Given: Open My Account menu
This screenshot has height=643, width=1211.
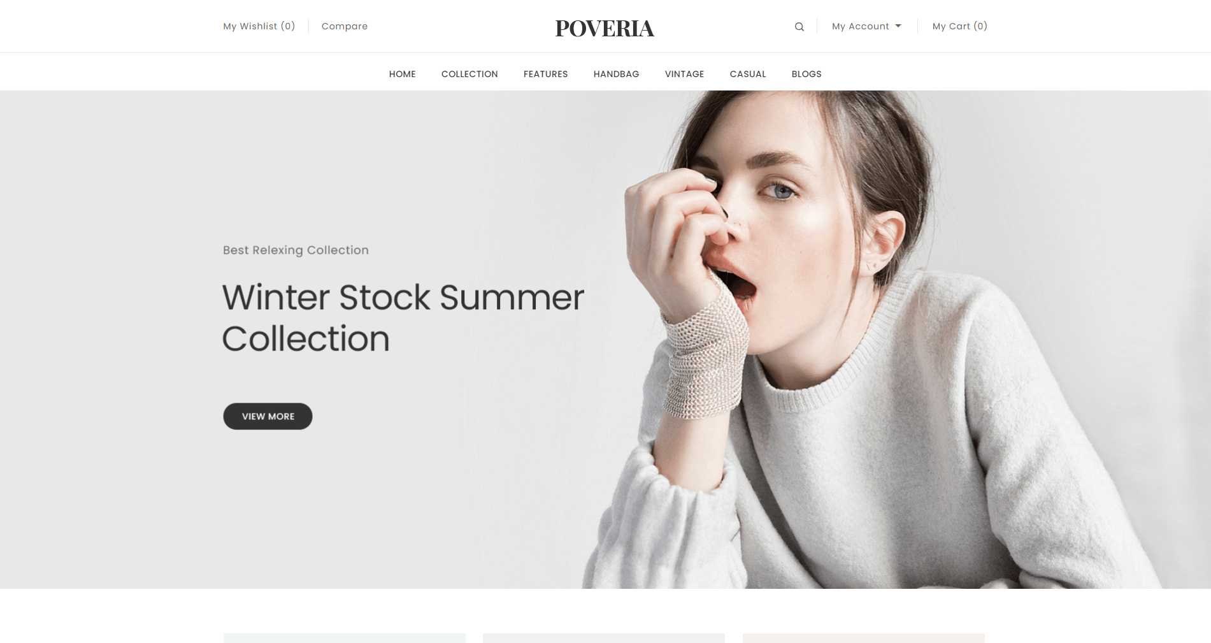Looking at the screenshot, I should pyautogui.click(x=866, y=26).
